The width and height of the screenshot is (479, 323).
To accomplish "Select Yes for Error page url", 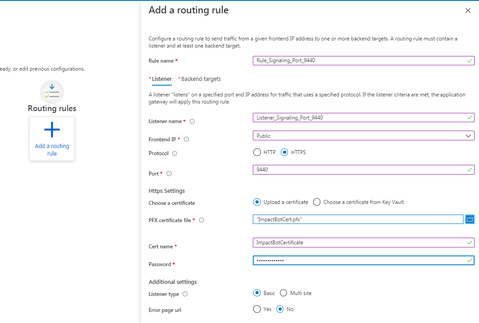I will pos(257,309).
